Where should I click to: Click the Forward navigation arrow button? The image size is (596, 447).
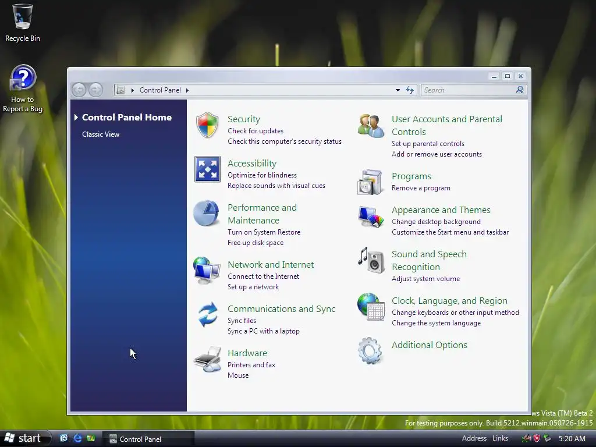[95, 90]
